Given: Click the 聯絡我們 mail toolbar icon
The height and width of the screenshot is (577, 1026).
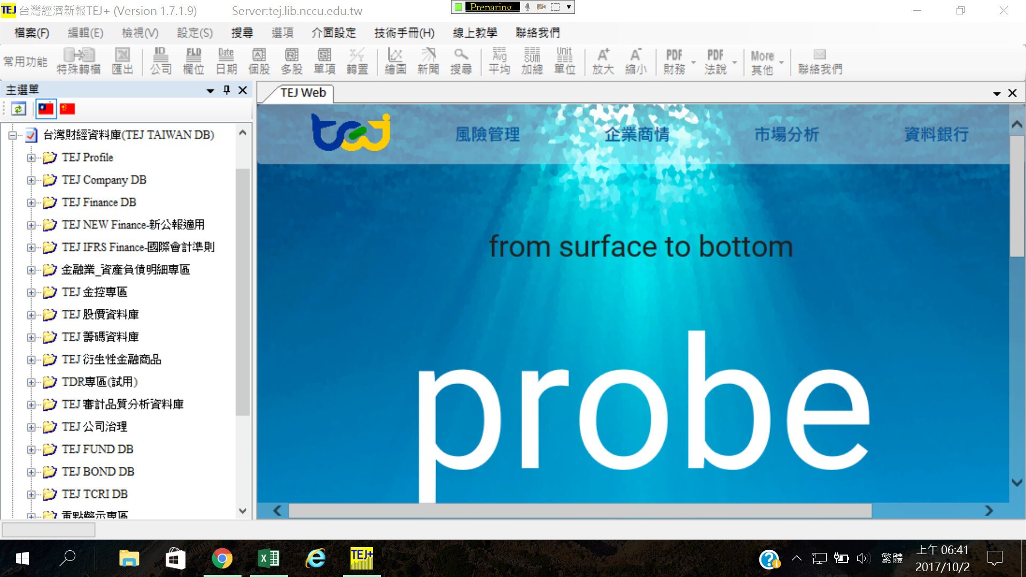Looking at the screenshot, I should [x=820, y=61].
